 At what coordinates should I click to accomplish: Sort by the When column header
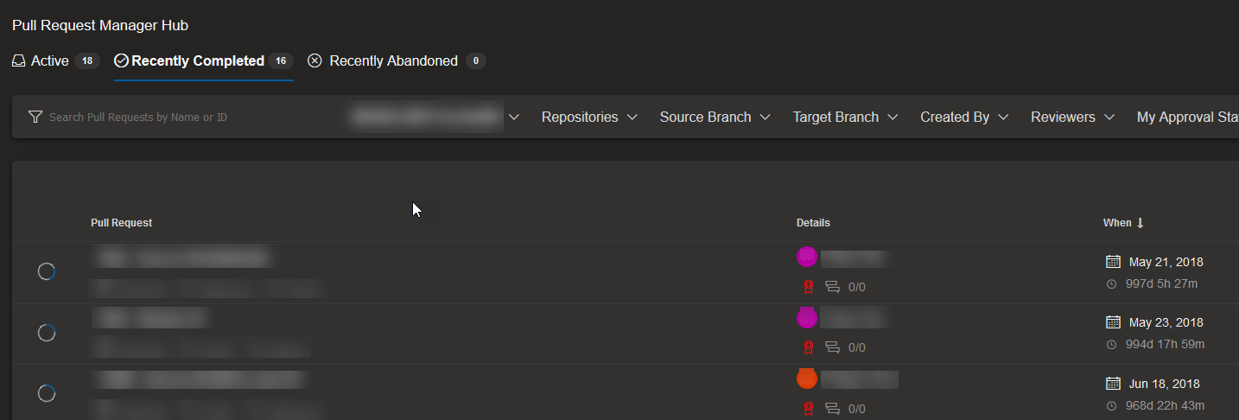1123,223
